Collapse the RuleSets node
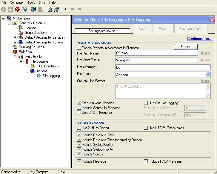 9,52
